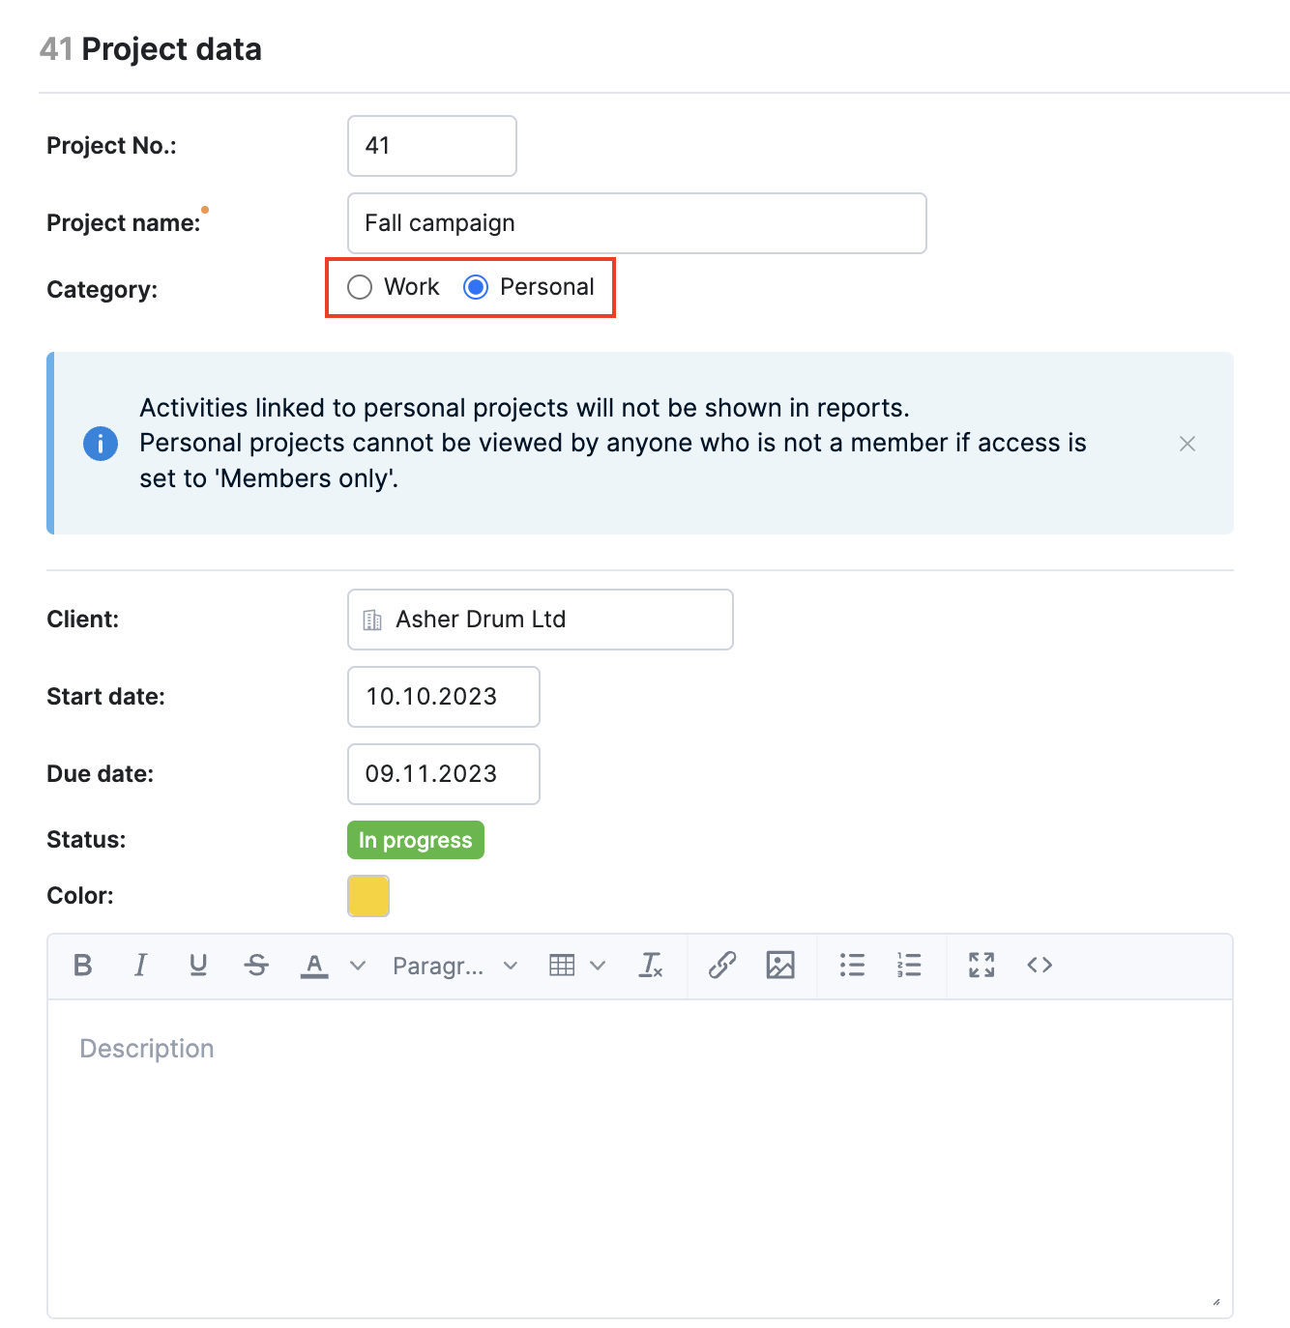Select the Work category radio button

pyautogui.click(x=360, y=287)
